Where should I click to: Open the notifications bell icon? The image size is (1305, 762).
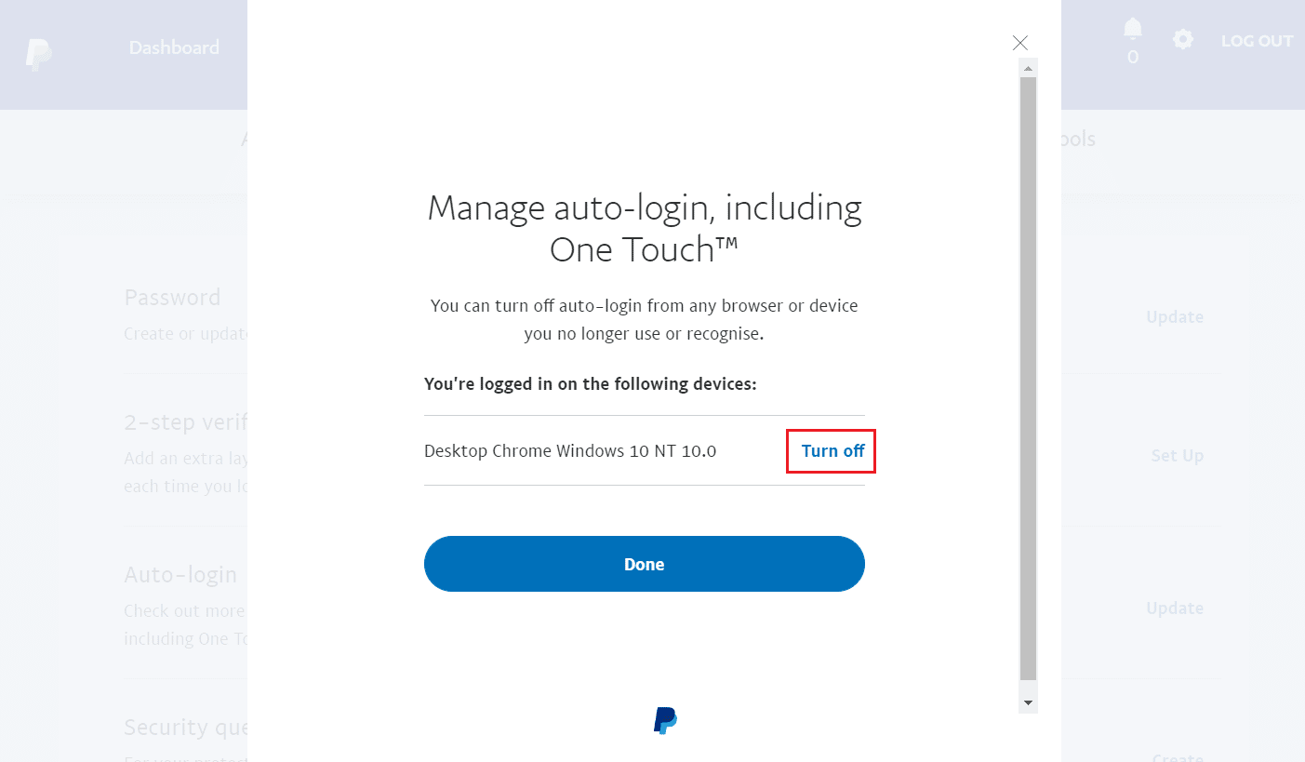(x=1132, y=30)
